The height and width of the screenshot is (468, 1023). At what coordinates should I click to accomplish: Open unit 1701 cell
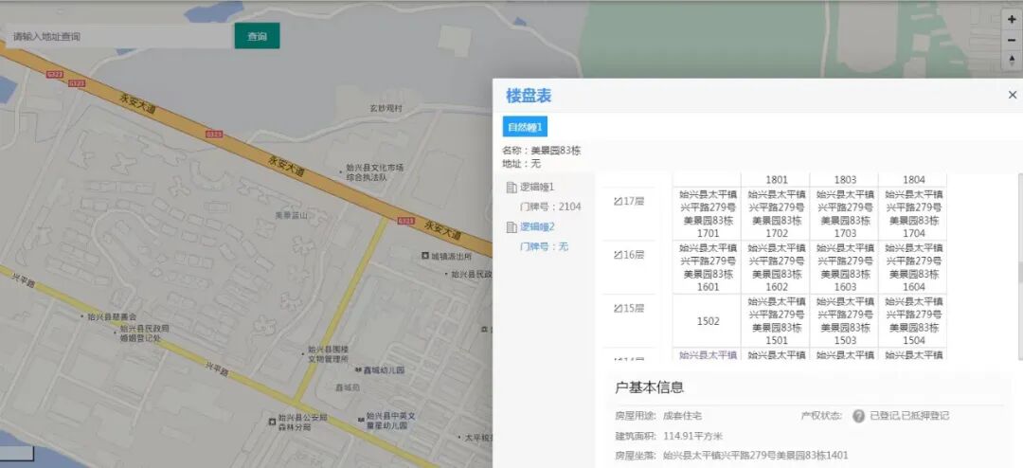(x=708, y=213)
